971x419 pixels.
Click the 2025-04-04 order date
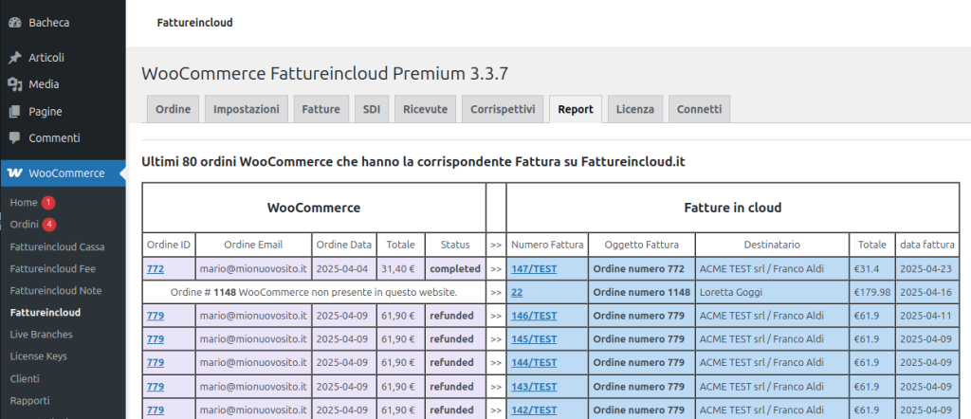click(344, 268)
